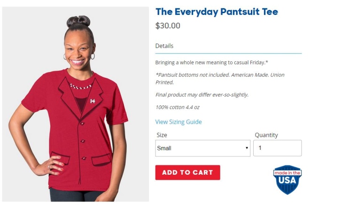Image resolution: width=357 pixels, height=207 pixels.
Task: Click the pantsuit bottoms not included disclaimer
Action: [220, 79]
